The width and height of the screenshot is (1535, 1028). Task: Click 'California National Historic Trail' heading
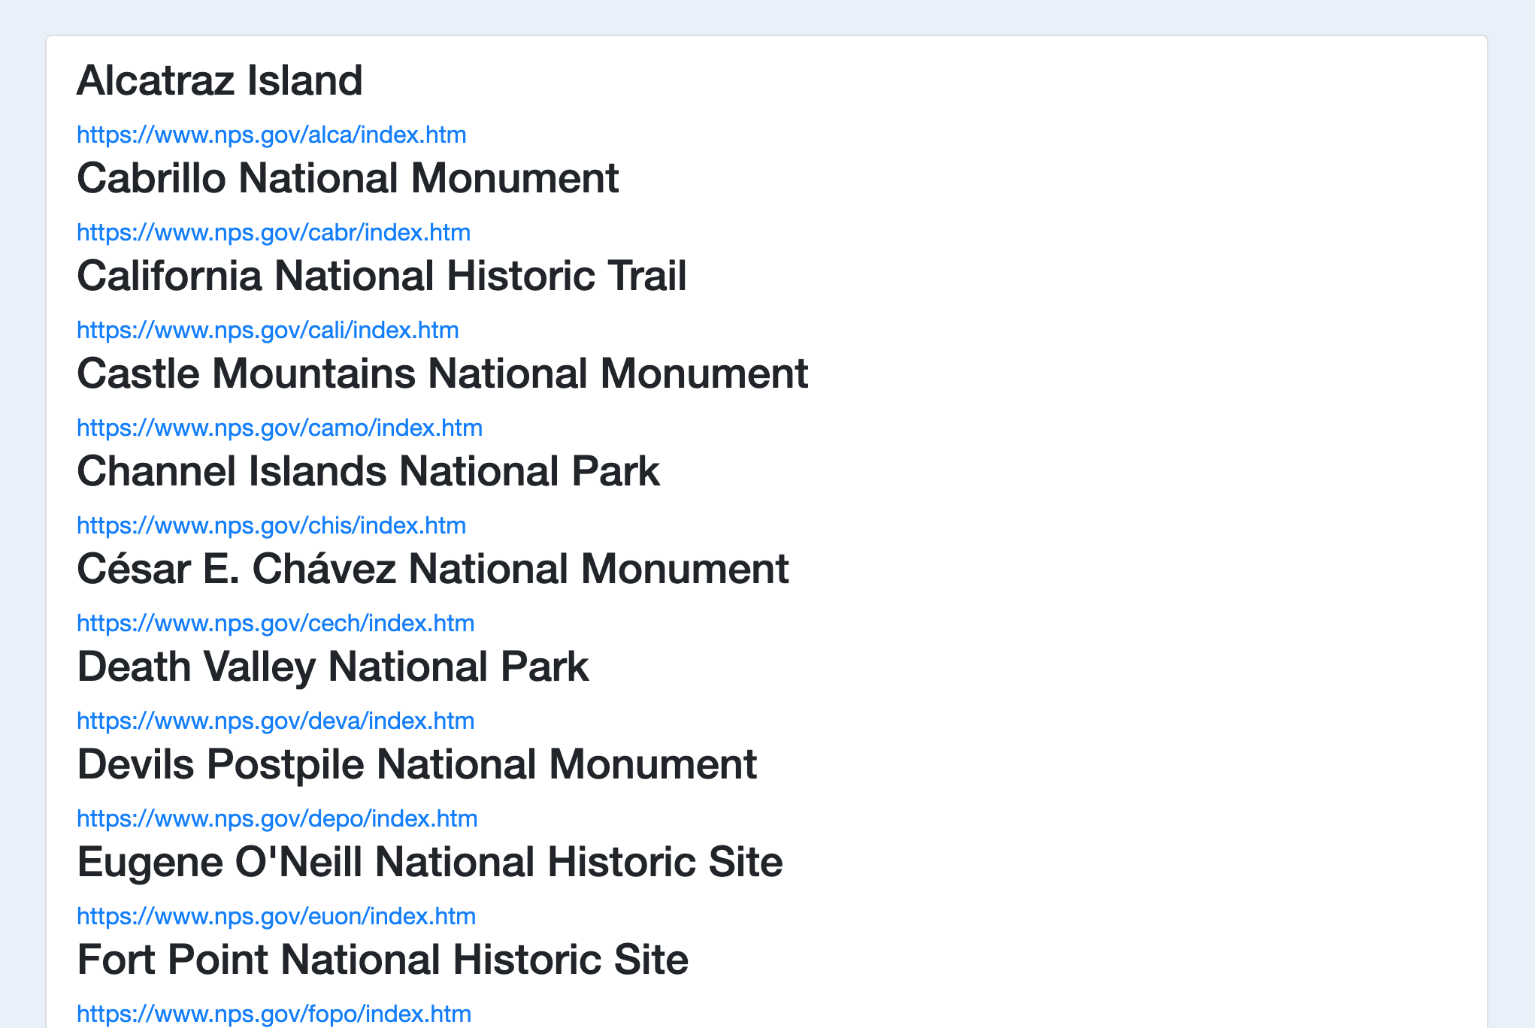(x=382, y=277)
